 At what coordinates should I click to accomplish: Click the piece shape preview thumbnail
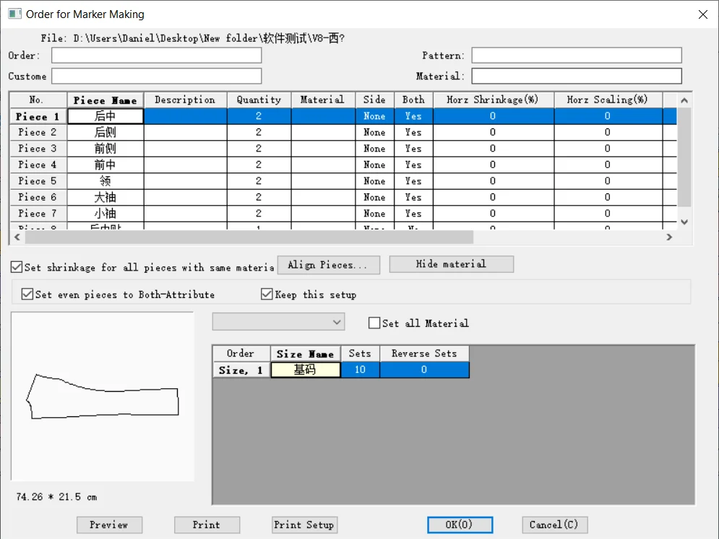coord(103,396)
